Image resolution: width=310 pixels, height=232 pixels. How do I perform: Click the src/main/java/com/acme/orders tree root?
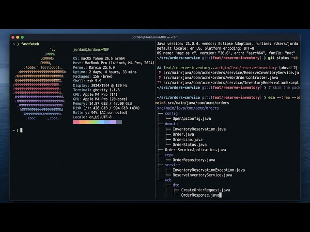pos(188,108)
